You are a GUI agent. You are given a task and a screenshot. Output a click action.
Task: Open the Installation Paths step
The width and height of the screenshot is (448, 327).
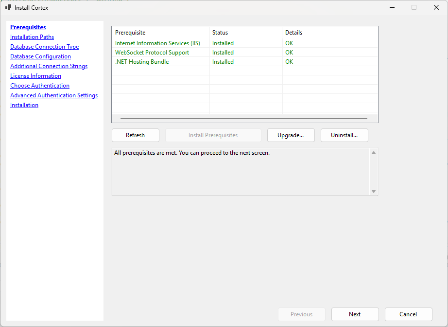point(32,37)
